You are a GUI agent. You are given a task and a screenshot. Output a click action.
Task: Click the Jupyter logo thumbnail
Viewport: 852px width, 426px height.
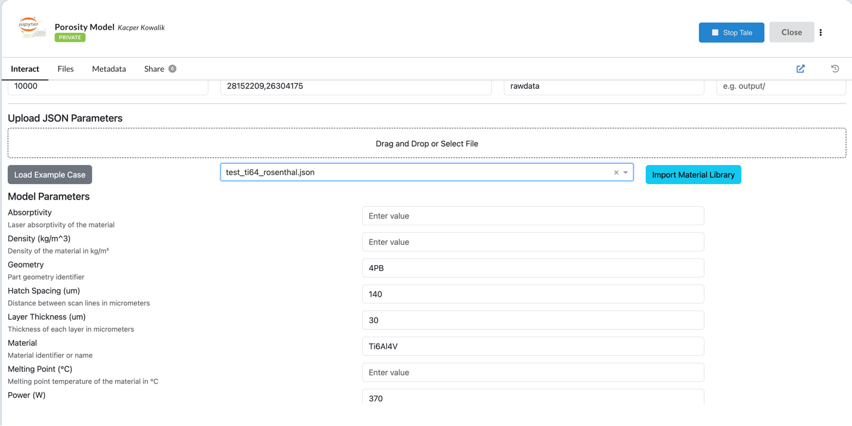[32, 27]
